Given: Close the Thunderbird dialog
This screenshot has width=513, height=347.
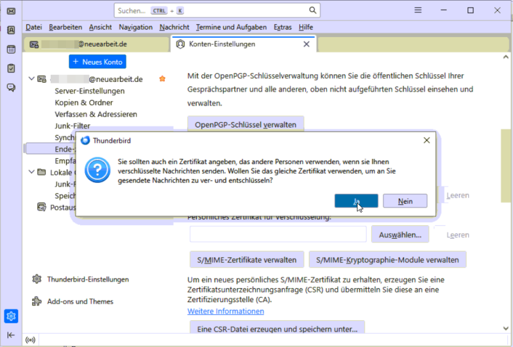Looking at the screenshot, I should (426, 140).
